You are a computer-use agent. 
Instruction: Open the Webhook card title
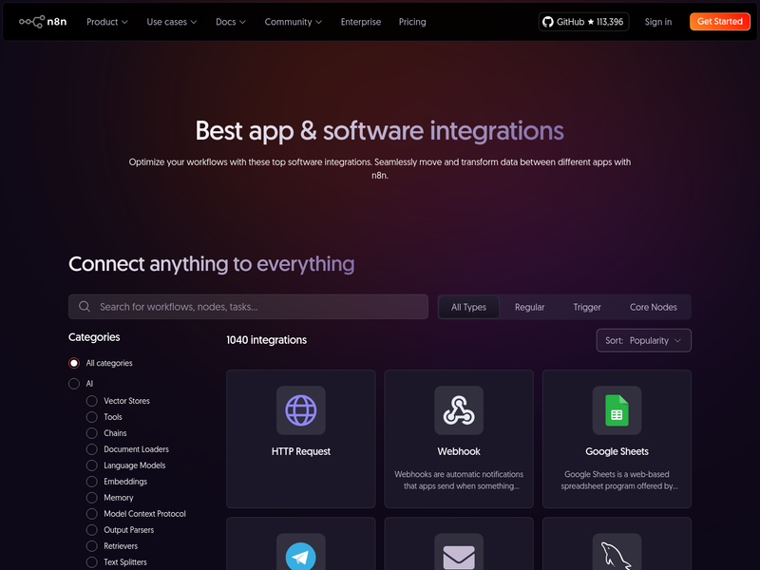tap(459, 451)
